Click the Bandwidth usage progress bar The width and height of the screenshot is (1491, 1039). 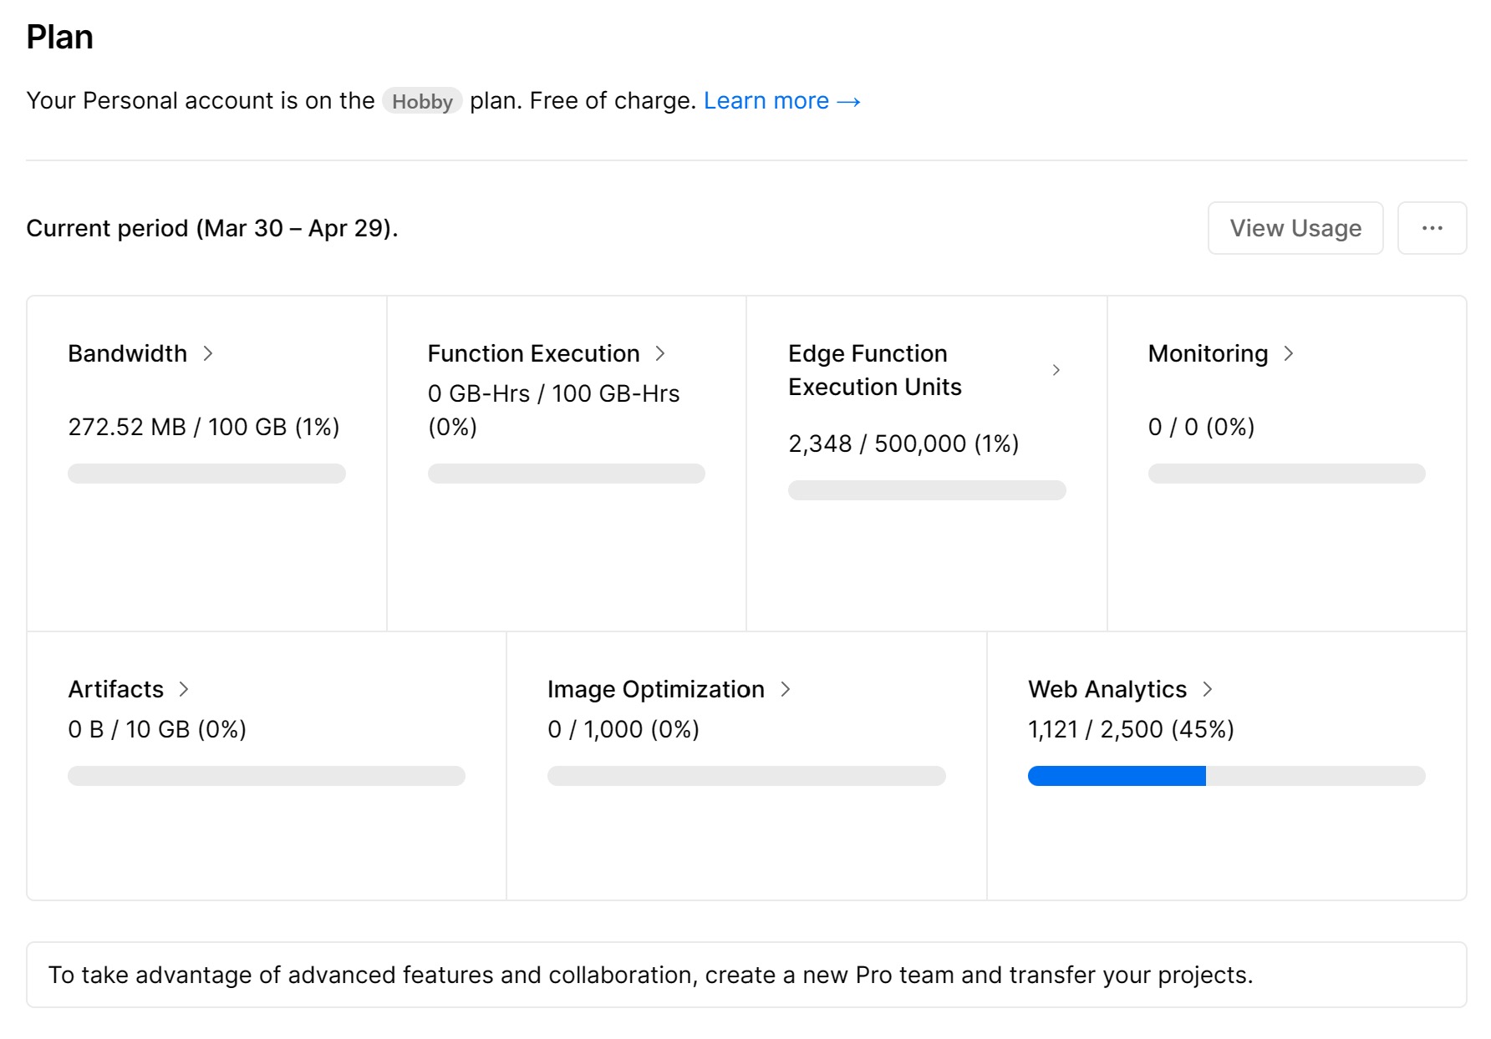(x=206, y=474)
